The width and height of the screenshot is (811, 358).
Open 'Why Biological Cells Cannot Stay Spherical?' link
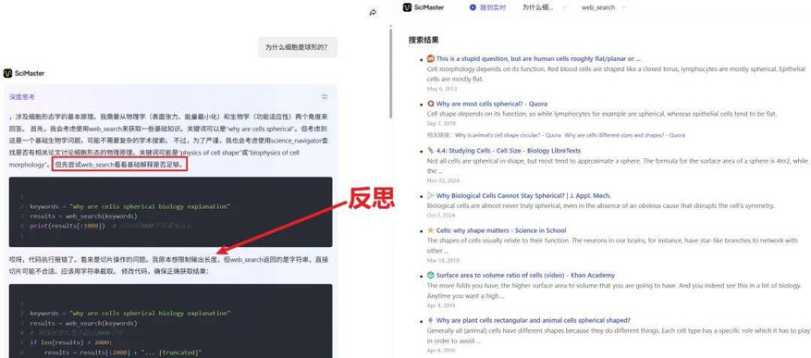523,195
